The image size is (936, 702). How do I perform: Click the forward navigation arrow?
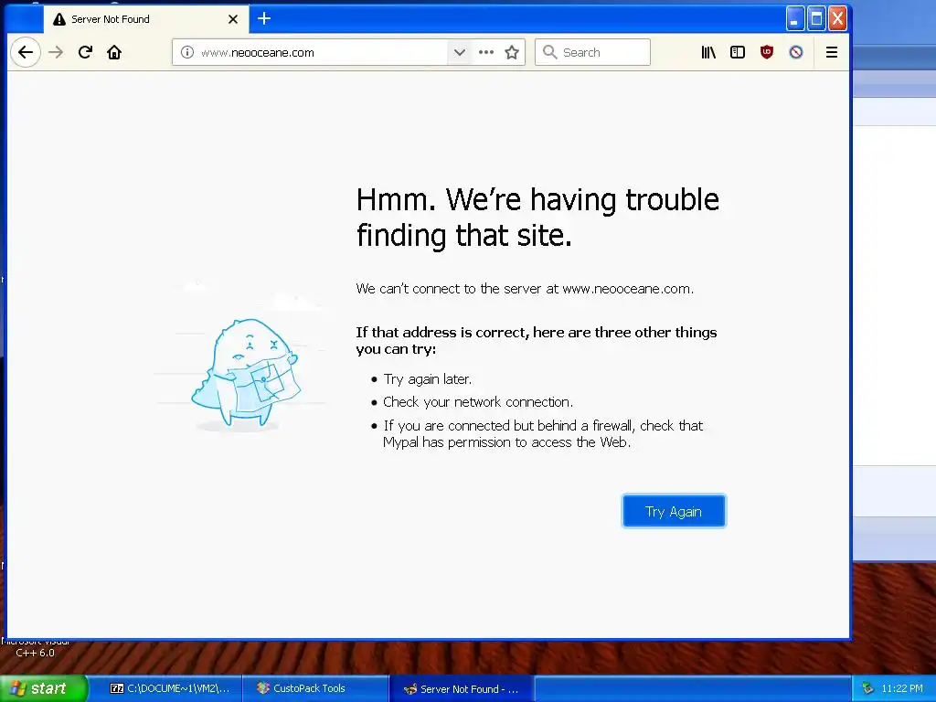(56, 52)
